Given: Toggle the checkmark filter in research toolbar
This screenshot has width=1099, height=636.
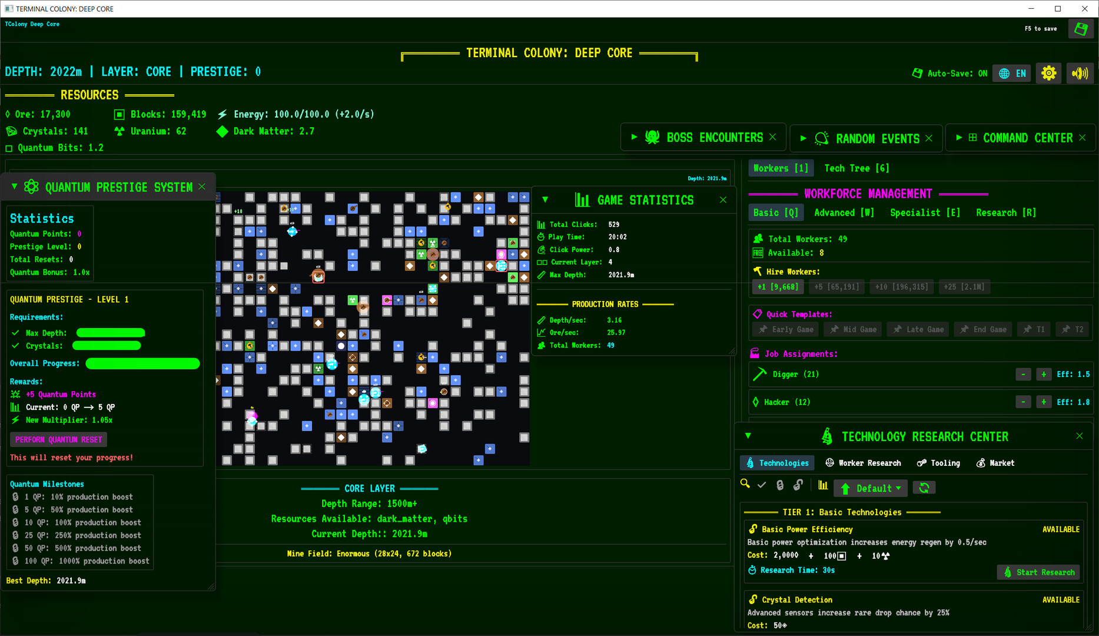Looking at the screenshot, I should tap(762, 485).
